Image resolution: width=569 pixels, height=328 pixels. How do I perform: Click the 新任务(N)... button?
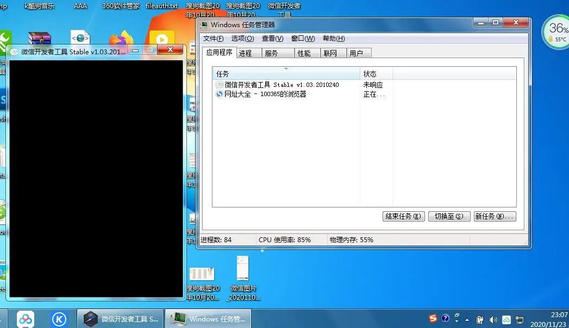point(495,216)
